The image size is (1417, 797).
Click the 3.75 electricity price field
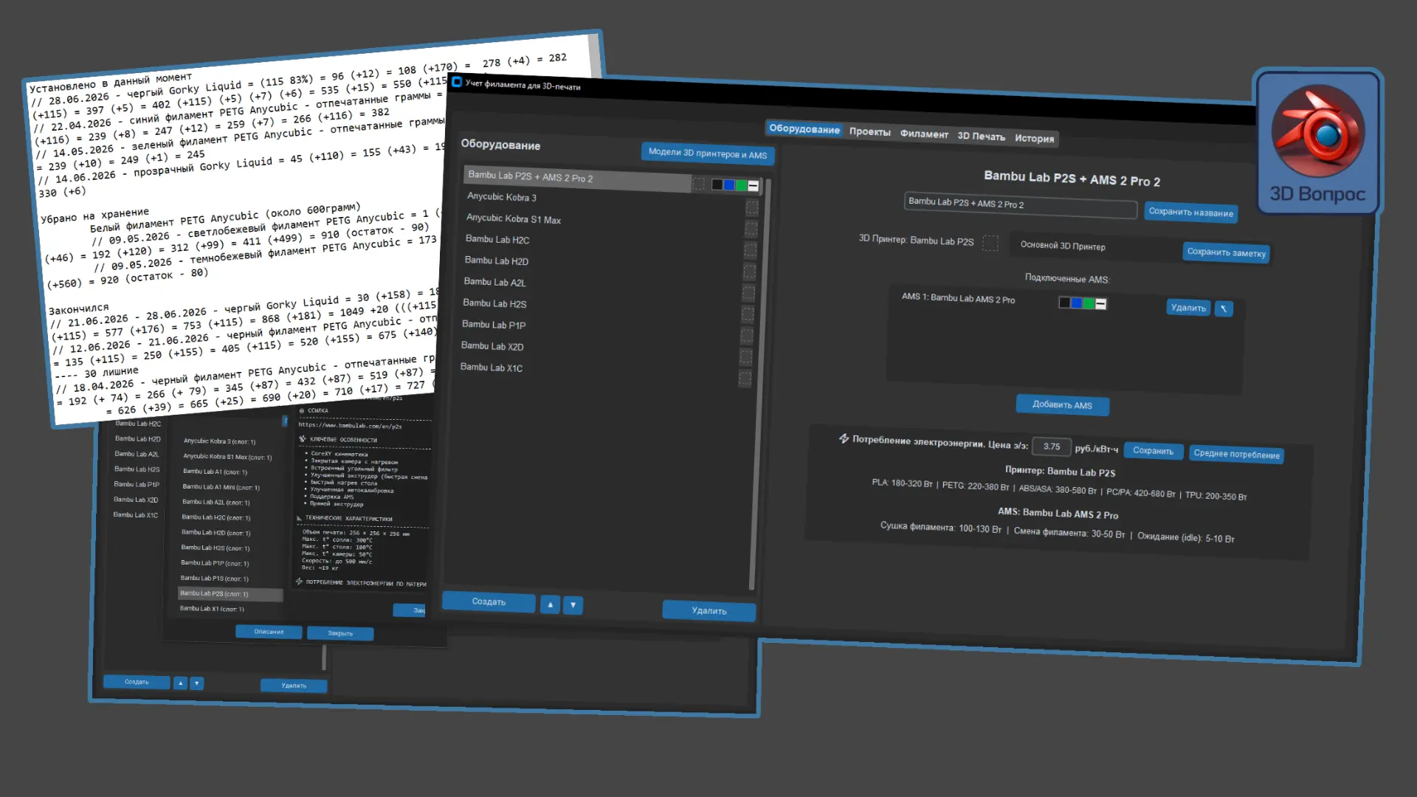[x=1052, y=446]
